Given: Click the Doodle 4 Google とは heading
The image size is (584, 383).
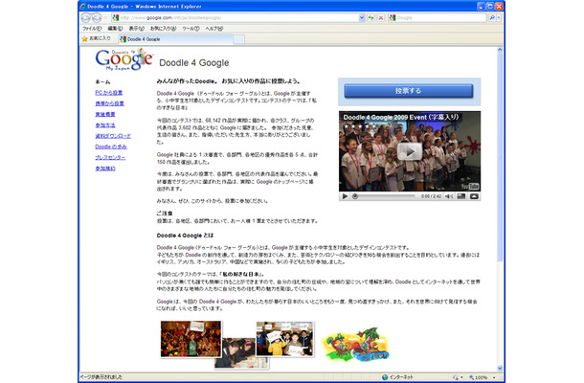Looking at the screenshot, I should pos(185,236).
